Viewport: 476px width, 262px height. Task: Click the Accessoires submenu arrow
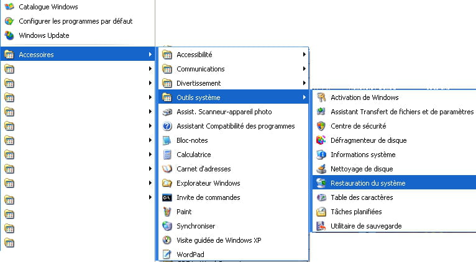click(150, 55)
